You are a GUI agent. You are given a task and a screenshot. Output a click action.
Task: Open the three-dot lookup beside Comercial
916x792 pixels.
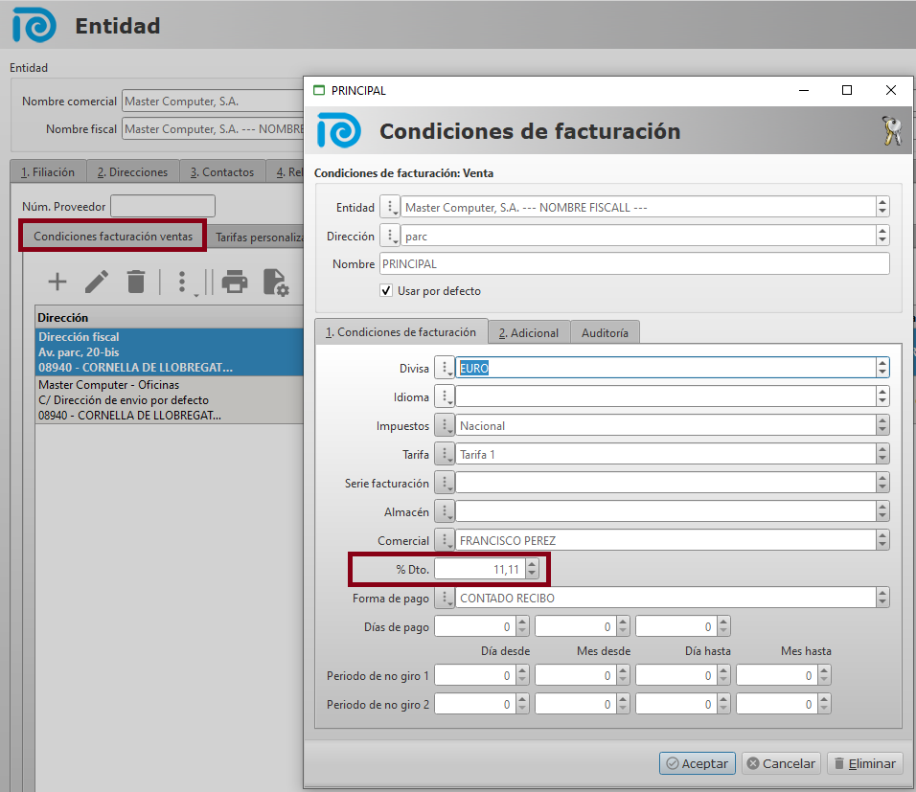coord(444,540)
